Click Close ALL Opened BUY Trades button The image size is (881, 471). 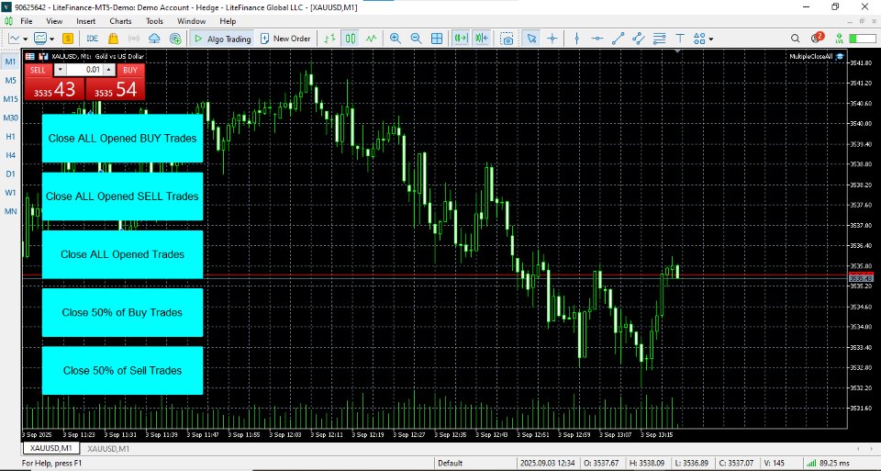click(x=122, y=139)
